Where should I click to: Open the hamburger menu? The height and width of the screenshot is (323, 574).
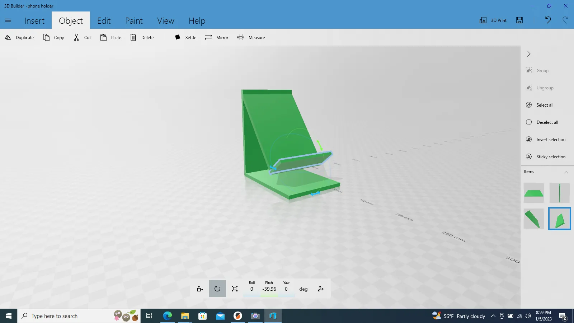point(8,20)
